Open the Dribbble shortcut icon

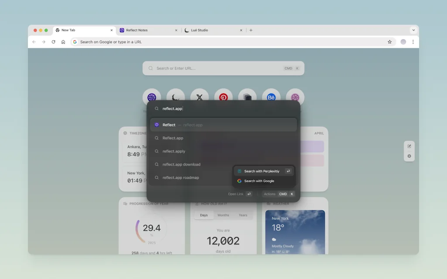295,97
